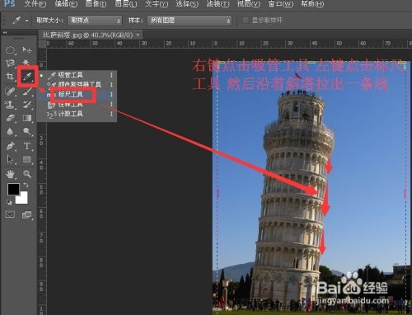
Task: Open the 图像 menu
Action: coord(96,4)
